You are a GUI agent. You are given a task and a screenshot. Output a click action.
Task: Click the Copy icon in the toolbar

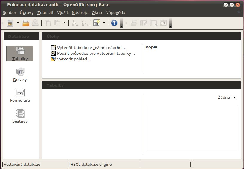pyautogui.click(x=48, y=23)
